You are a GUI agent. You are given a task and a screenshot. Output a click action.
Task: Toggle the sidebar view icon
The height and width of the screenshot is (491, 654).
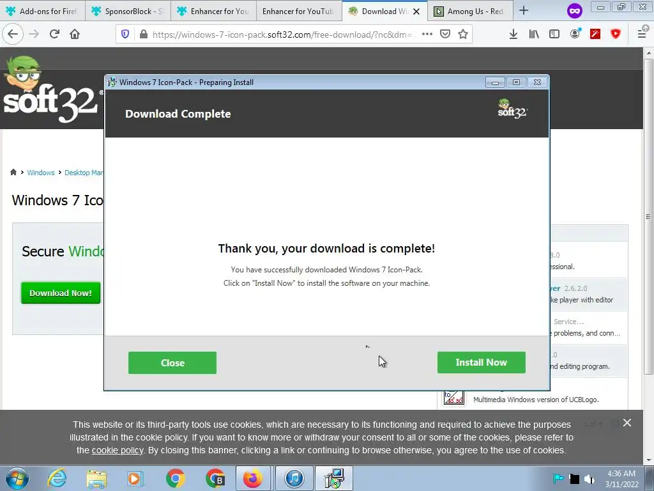554,35
